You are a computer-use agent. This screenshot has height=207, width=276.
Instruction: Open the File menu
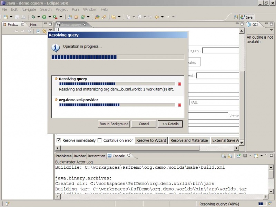click(x=4, y=9)
